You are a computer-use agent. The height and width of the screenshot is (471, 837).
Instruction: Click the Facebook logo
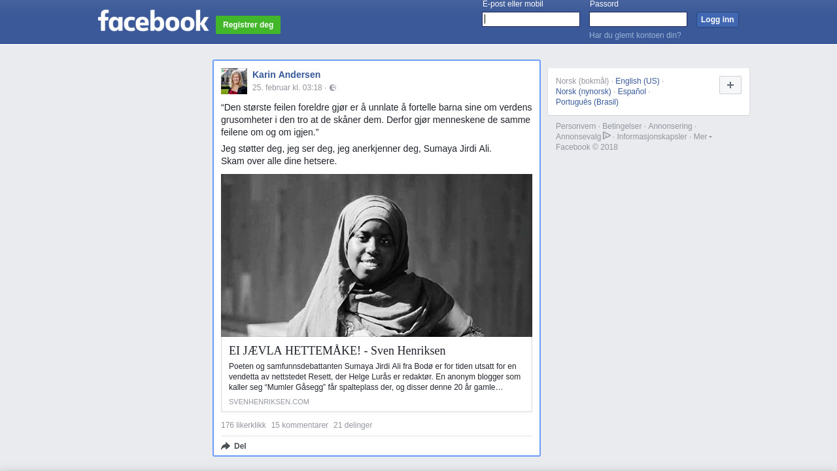(x=153, y=21)
